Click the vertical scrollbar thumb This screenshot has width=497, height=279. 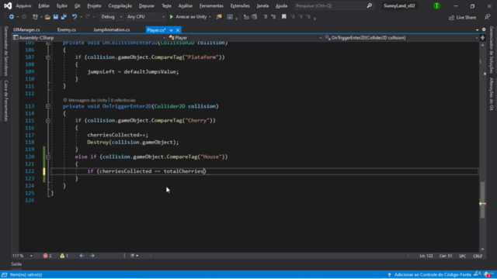(x=482, y=200)
